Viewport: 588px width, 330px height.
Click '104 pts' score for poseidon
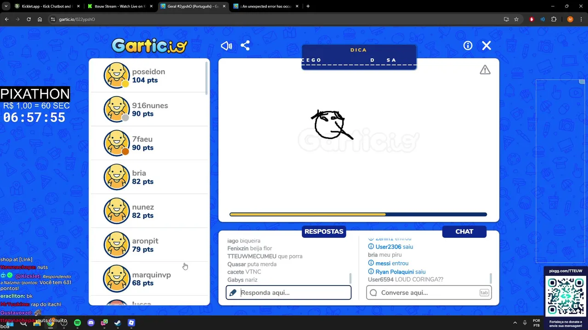[145, 80]
